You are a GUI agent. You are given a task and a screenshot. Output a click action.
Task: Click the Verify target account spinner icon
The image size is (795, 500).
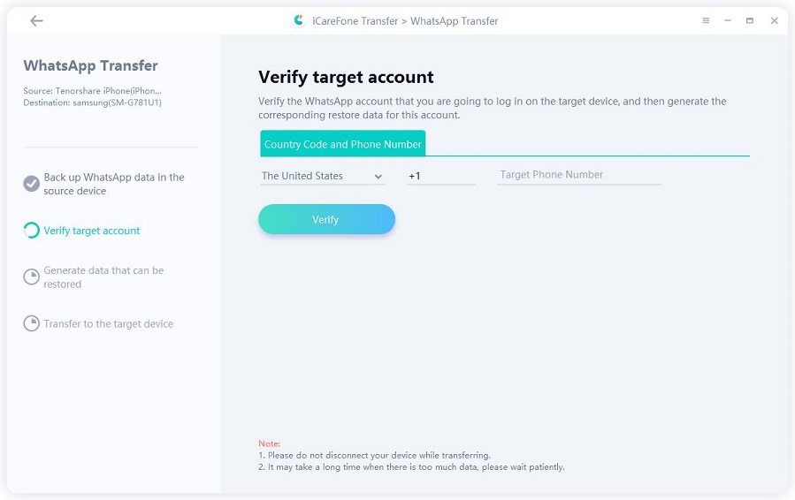pos(31,231)
